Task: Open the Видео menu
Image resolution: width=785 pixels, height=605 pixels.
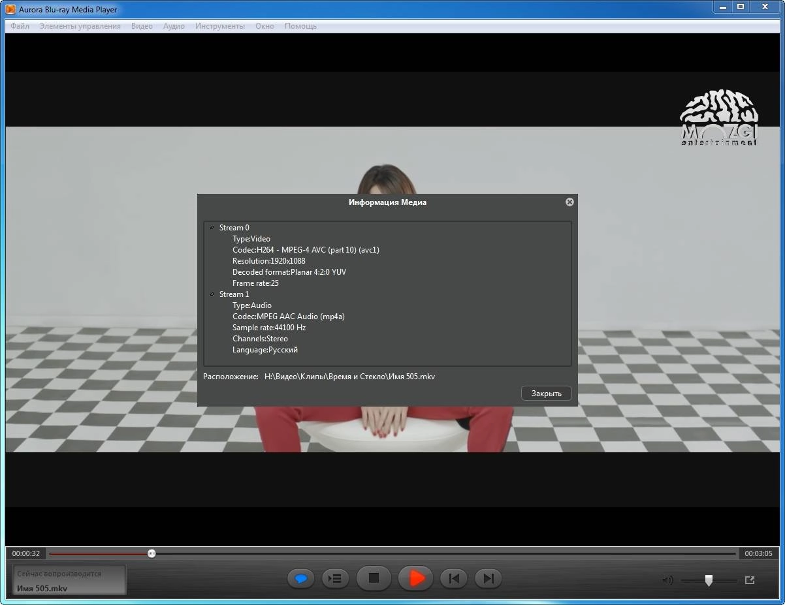Action: [x=142, y=26]
